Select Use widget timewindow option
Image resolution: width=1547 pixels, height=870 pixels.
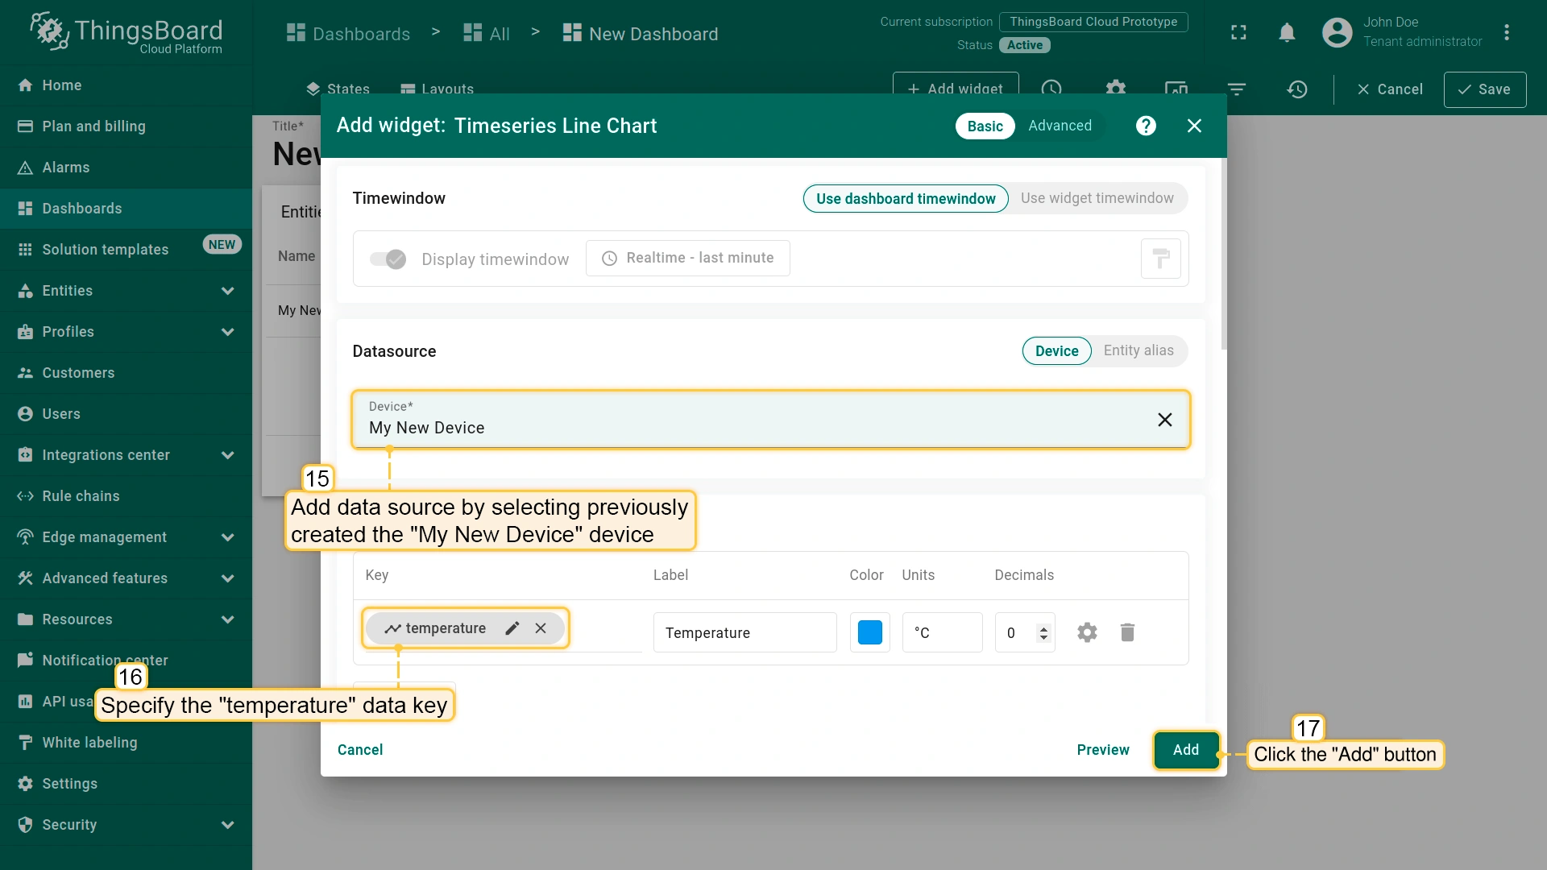[1097, 198]
